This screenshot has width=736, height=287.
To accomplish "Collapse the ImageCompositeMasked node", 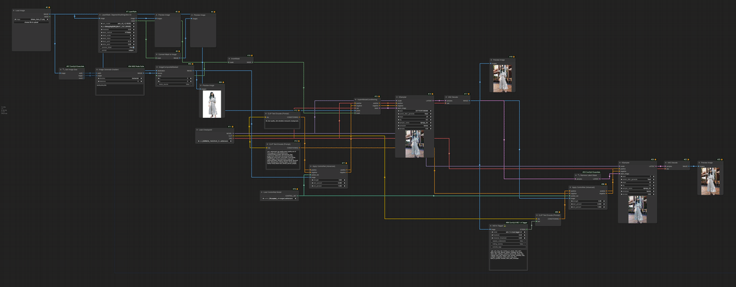I will tap(158, 67).
